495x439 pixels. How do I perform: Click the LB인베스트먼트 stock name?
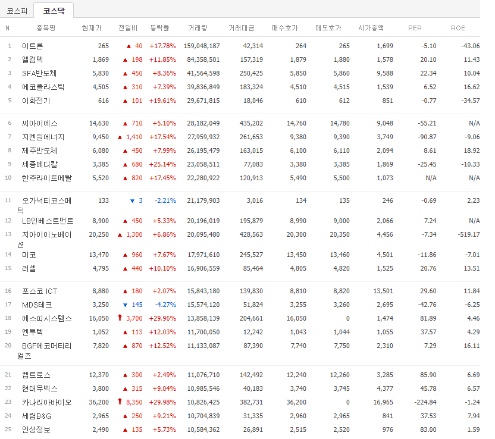point(48,221)
